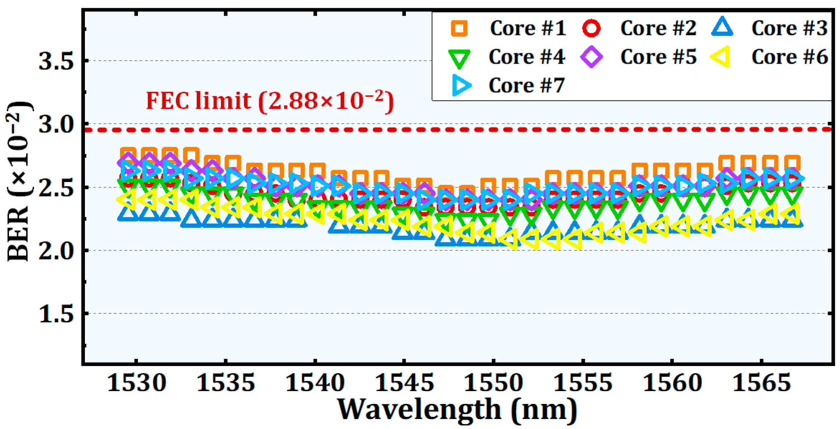This screenshot has height=429, width=840.
Task: Click the 1535 x-axis tick label
Action: pos(226,383)
